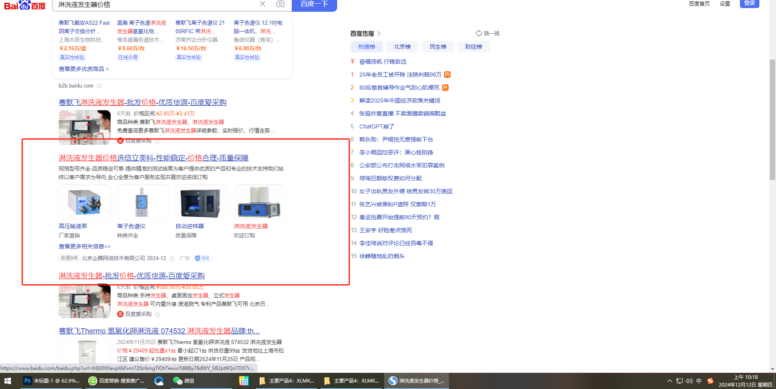Open the volume speaker tray icon
Viewport: 776px width, 389px height.
[689, 381]
